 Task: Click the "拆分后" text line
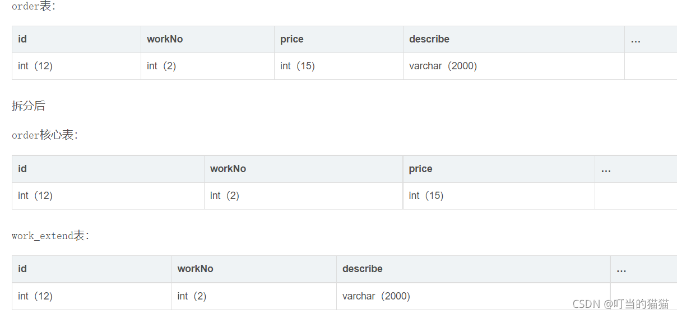click(28, 106)
